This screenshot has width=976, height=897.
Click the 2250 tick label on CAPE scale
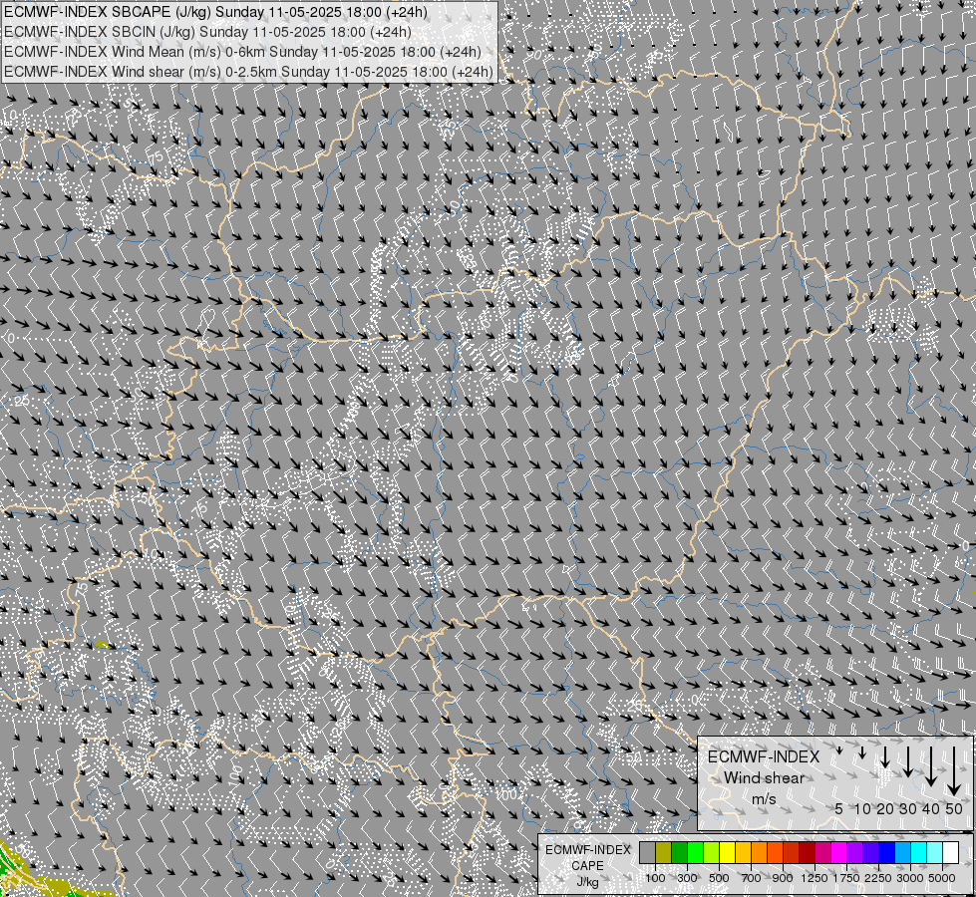[x=878, y=878]
